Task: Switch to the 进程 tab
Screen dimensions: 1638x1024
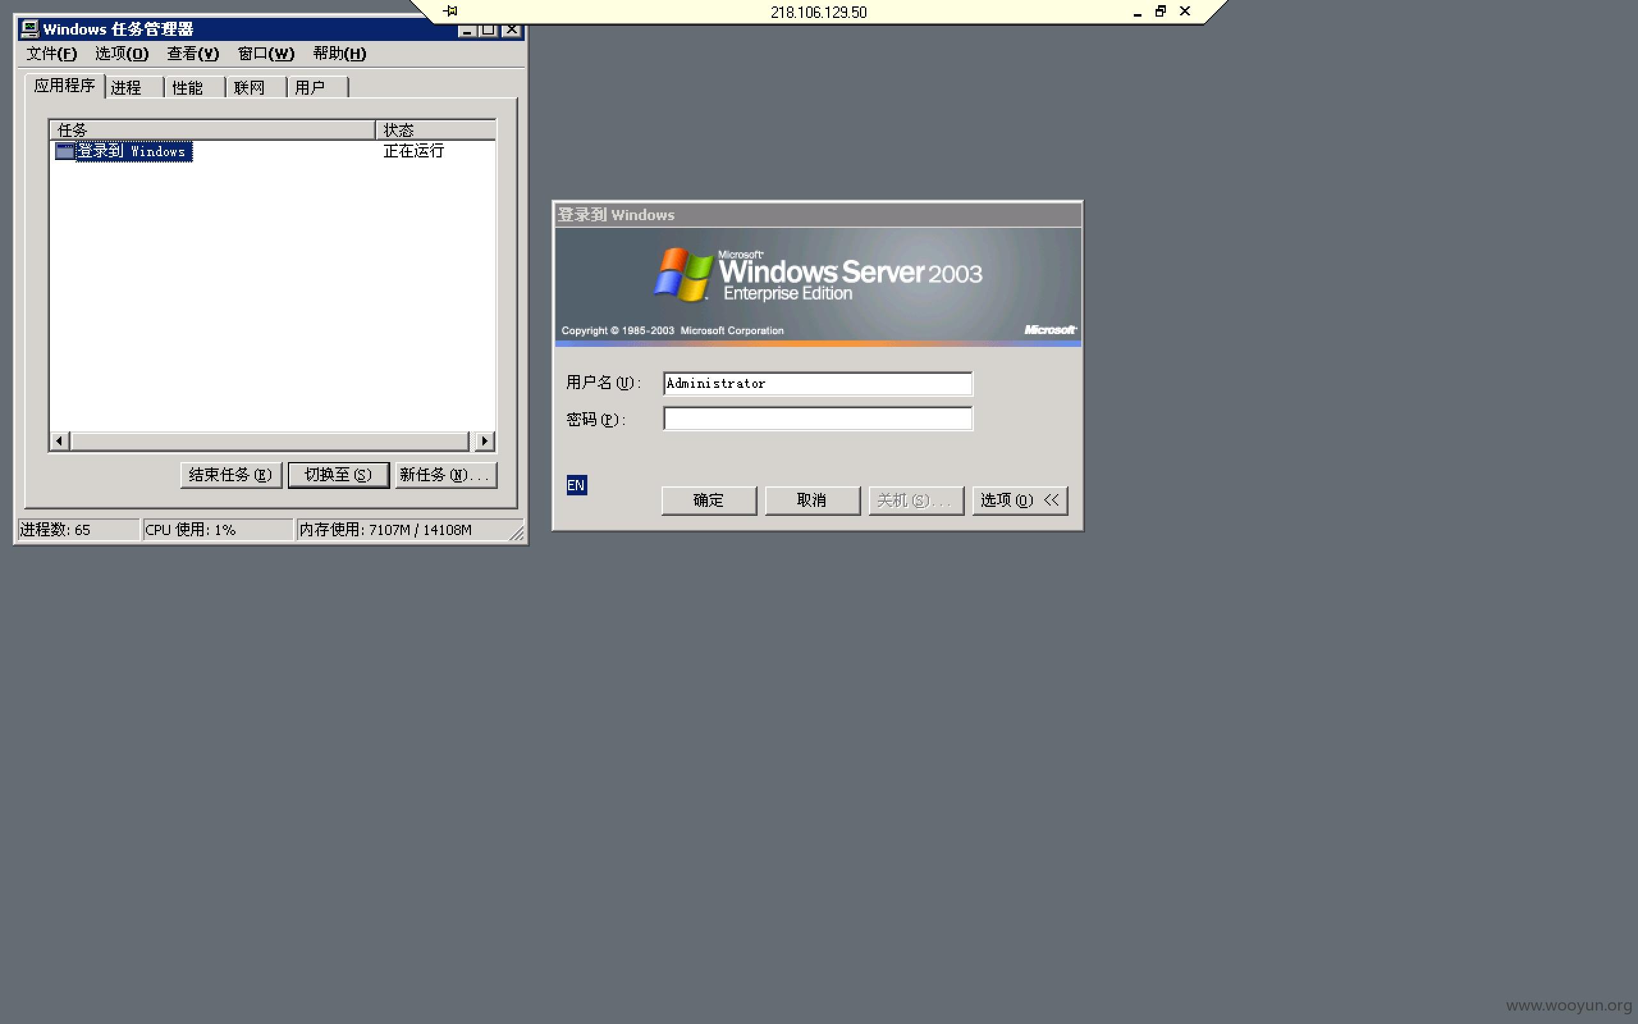Action: click(x=134, y=88)
